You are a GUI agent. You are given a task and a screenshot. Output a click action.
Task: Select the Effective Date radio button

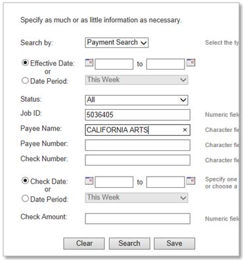25,63
